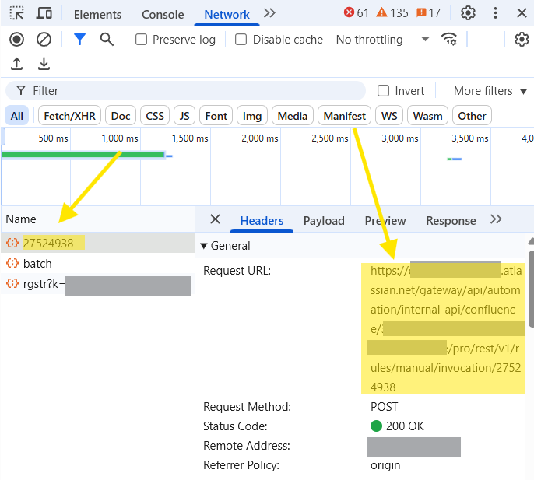This screenshot has width=534, height=480.
Task: Open the Preview details tab
Action: pos(385,221)
